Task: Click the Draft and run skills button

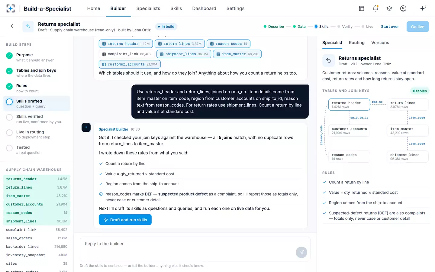Action: pos(125,220)
